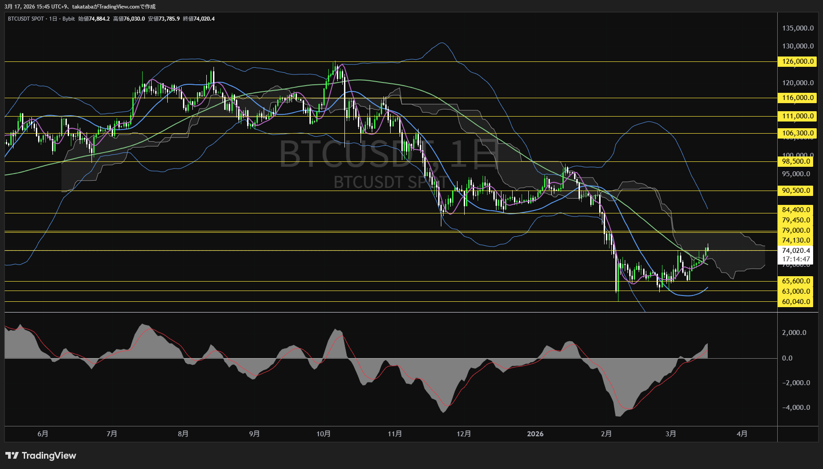Click the 12月 label on time axis
The height and width of the screenshot is (469, 823).
click(x=464, y=434)
